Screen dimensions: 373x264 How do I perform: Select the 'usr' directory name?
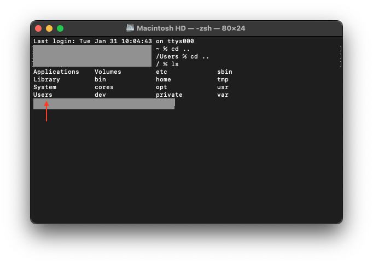223,87
